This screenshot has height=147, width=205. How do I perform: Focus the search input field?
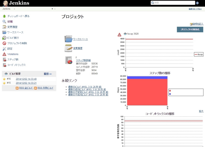pyautogui.click(x=173, y=3)
